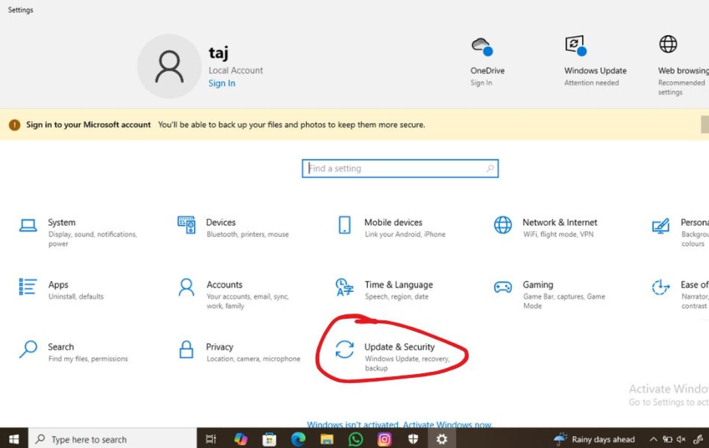
Task: Select the battery icon in the system tray
Action: (x=667, y=439)
